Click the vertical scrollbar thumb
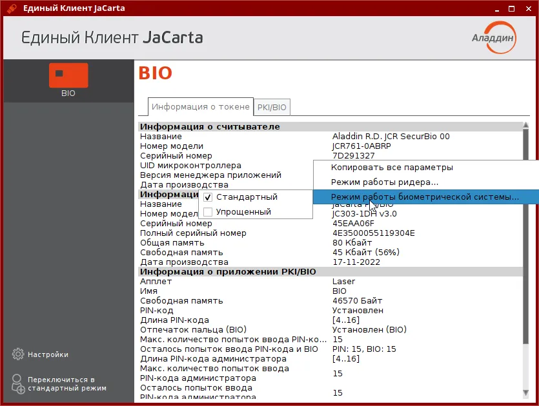This screenshot has width=539, height=406. 525,237
